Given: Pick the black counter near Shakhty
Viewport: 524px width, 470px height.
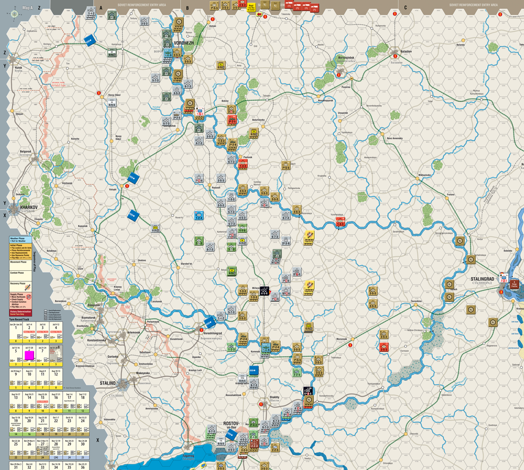Looking at the screenshot, I should (308, 391).
